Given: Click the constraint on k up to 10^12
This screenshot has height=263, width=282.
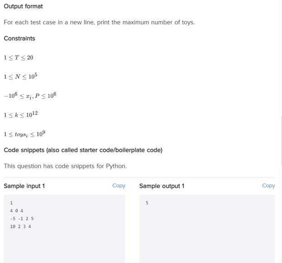Looking at the screenshot, I should [21, 115].
